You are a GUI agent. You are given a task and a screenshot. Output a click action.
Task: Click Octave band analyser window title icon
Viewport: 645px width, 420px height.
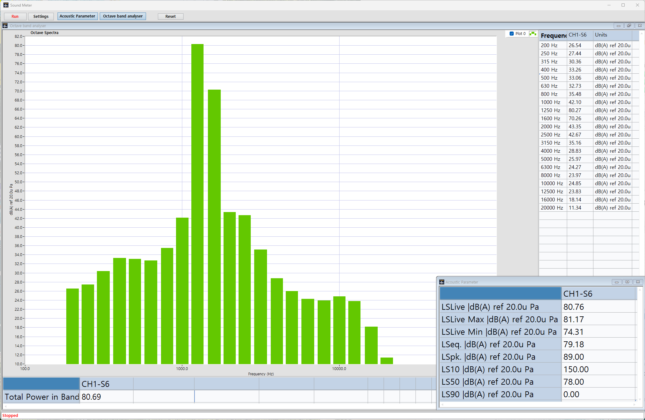pos(5,26)
